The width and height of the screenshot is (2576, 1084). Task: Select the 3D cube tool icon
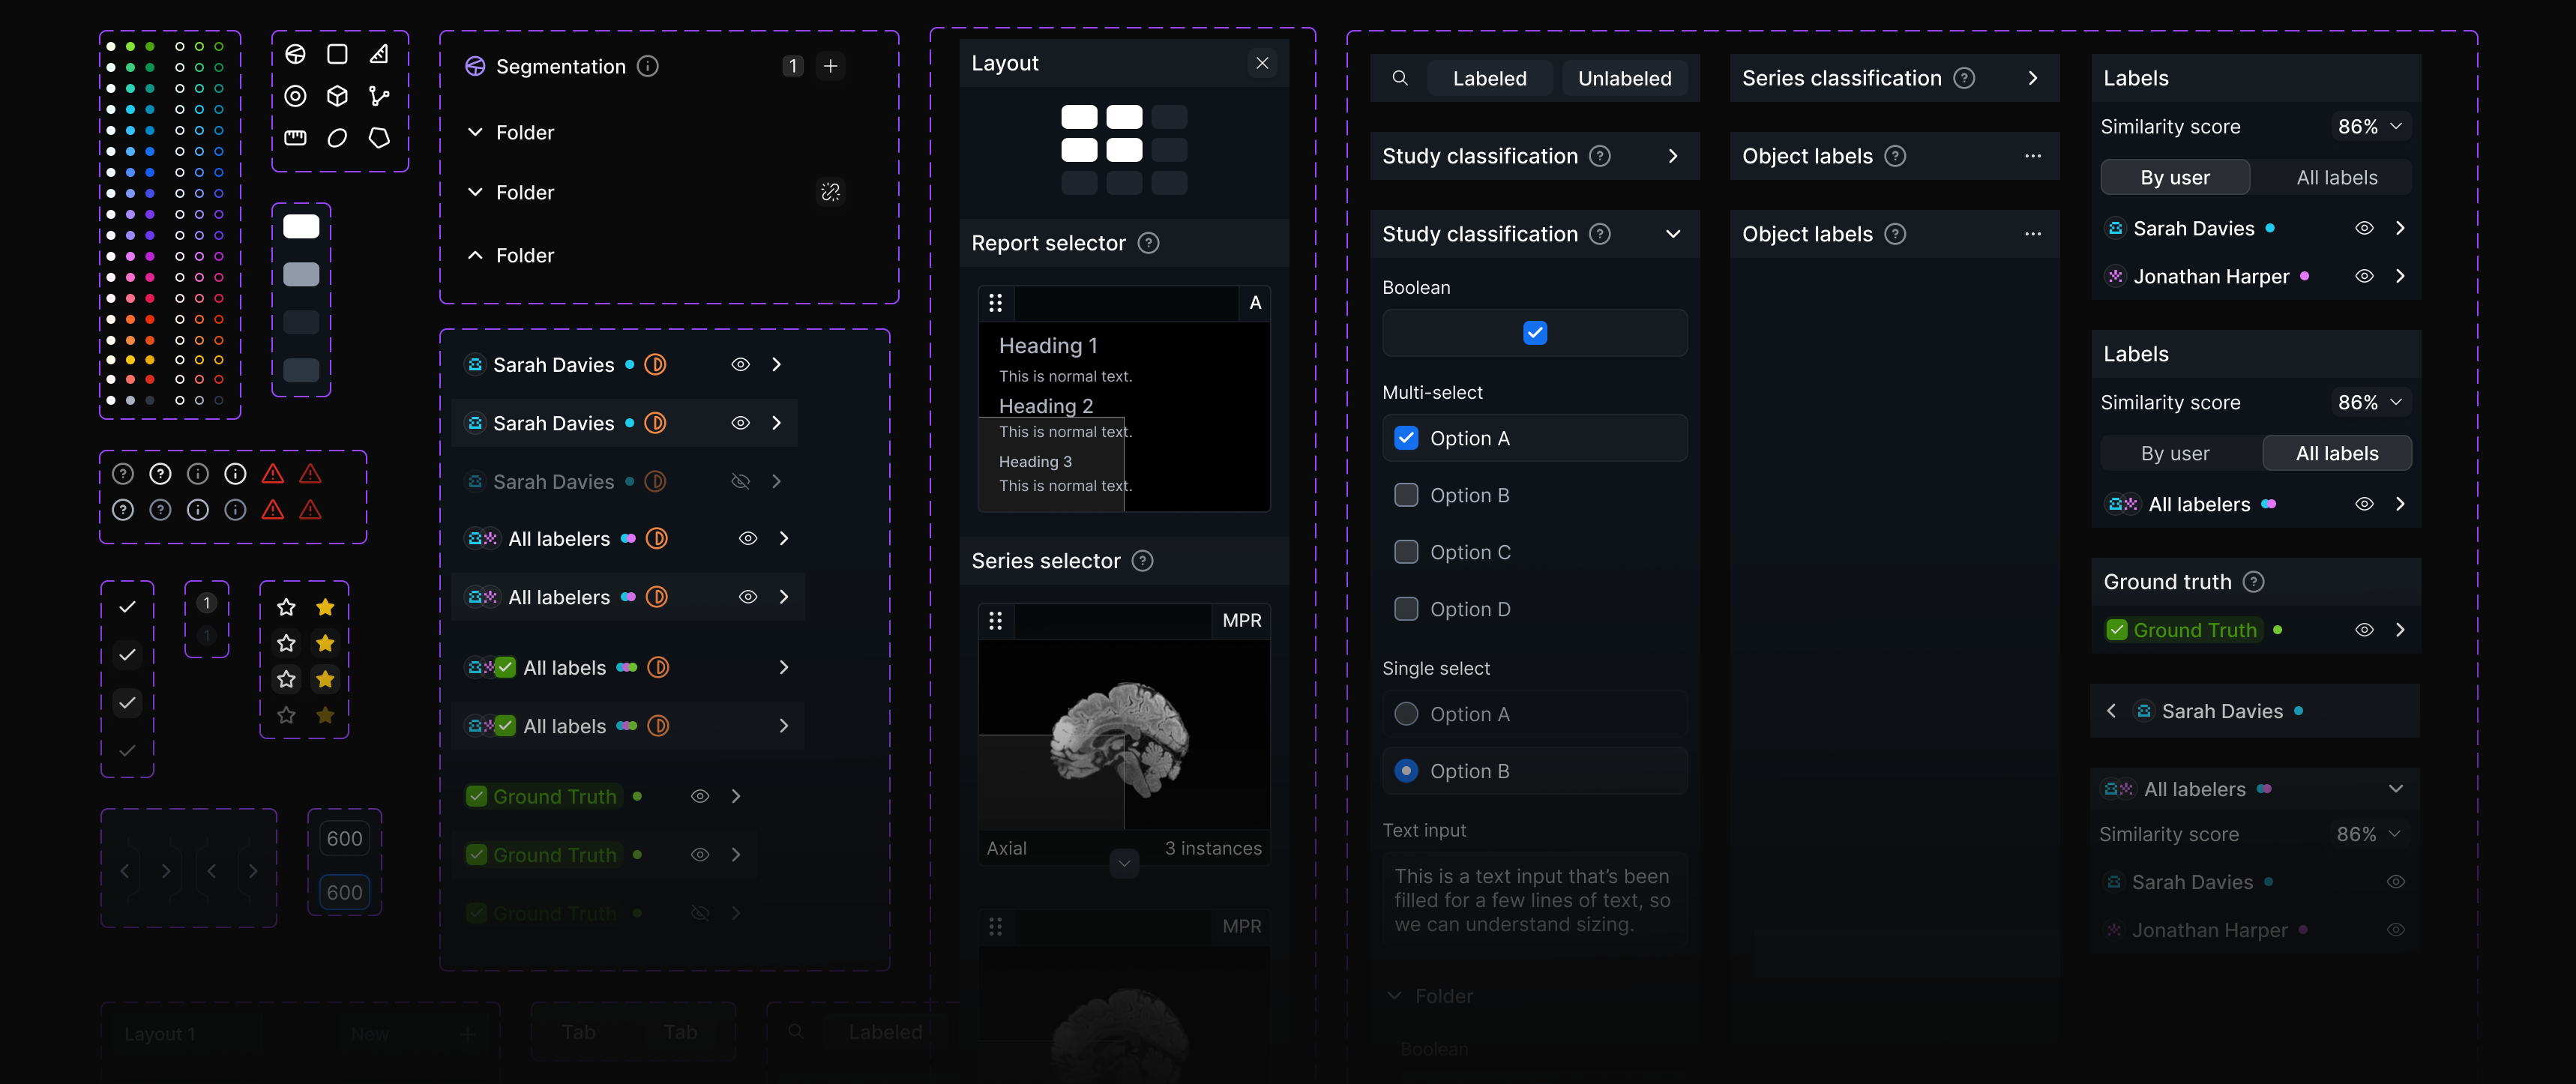337,96
